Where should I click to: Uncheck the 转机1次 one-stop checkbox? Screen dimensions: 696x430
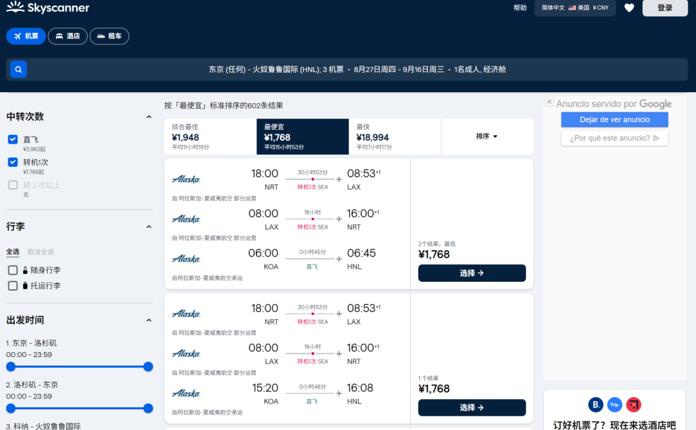13,162
